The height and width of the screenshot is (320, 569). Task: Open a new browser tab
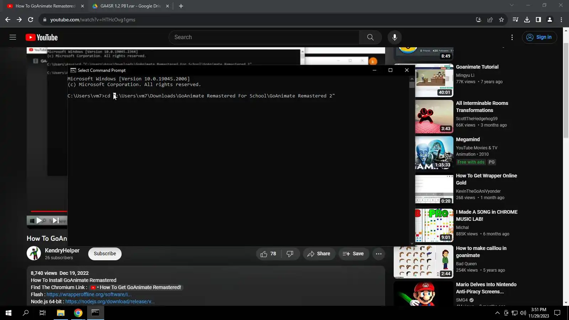click(x=181, y=6)
